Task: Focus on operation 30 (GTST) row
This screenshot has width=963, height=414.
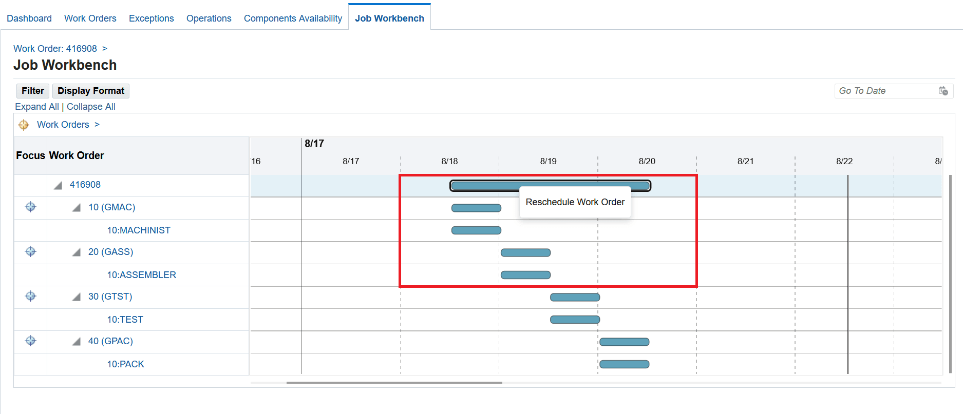Action: coord(31,296)
